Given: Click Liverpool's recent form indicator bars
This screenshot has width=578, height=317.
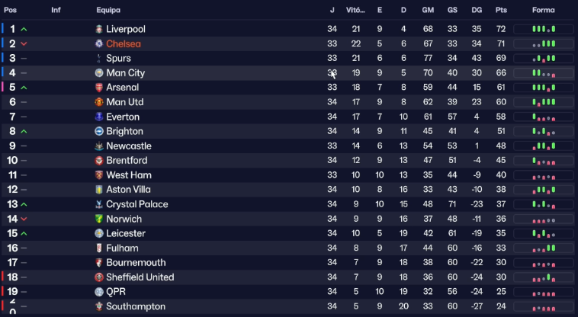Looking at the screenshot, I should pos(543,29).
